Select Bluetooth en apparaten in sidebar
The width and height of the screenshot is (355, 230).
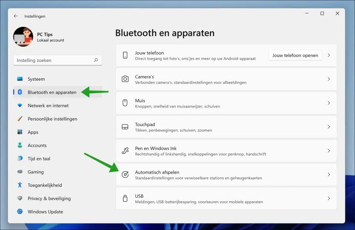pyautogui.click(x=58, y=92)
